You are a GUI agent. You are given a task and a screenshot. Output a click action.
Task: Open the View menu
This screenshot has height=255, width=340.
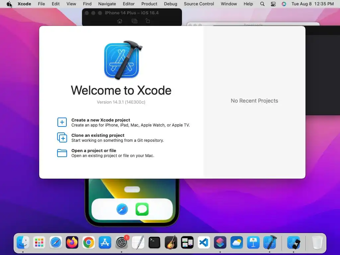[x=71, y=4]
